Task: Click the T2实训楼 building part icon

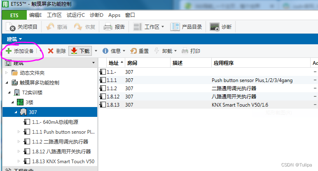Action: [17, 92]
